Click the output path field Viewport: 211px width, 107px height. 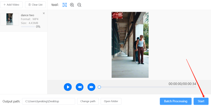(x=49, y=101)
